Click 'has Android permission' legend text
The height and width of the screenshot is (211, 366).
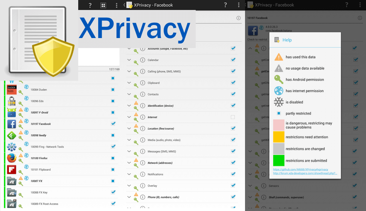(305, 80)
